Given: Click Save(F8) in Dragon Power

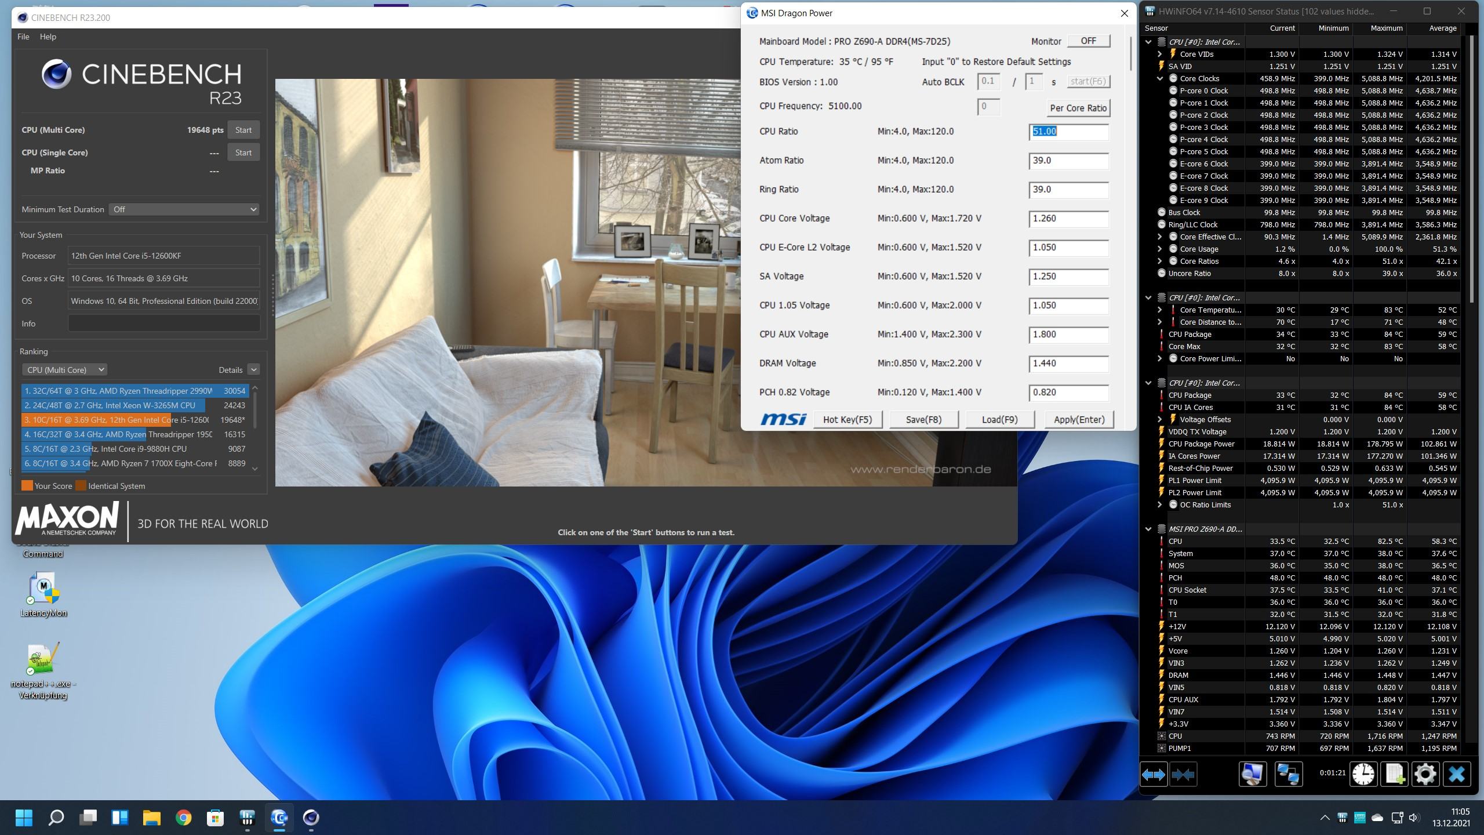Looking at the screenshot, I should click(x=923, y=419).
